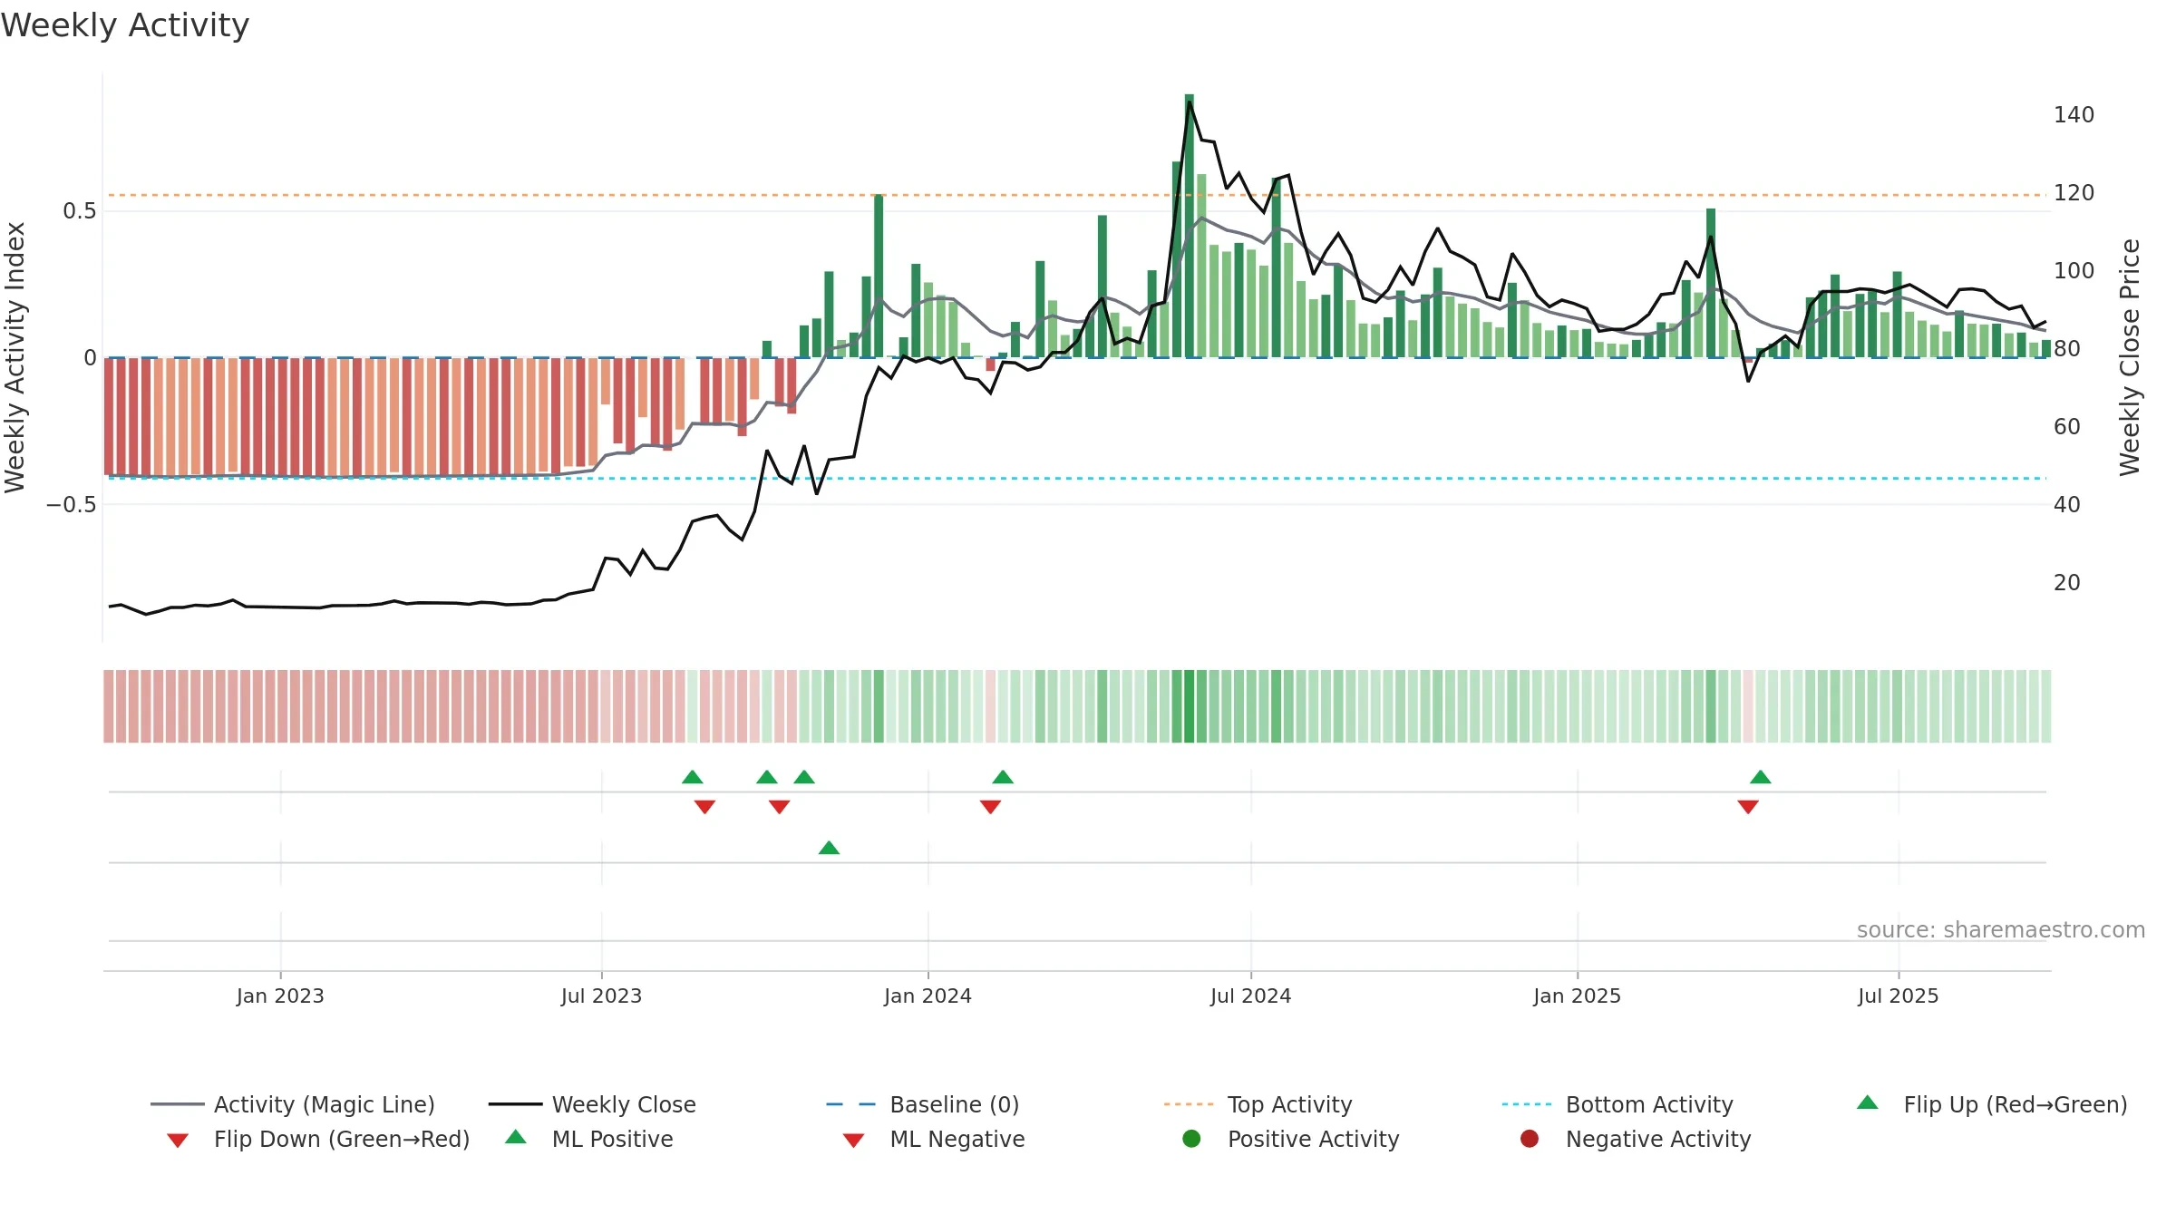Image resolution: width=2176 pixels, height=1224 pixels.
Task: Click the green ML Positive triangle in legend
Action: tap(516, 1137)
